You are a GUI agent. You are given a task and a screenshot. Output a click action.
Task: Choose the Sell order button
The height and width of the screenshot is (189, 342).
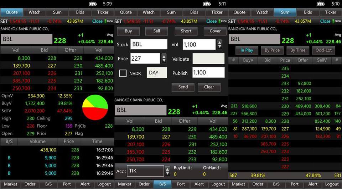(x=157, y=31)
